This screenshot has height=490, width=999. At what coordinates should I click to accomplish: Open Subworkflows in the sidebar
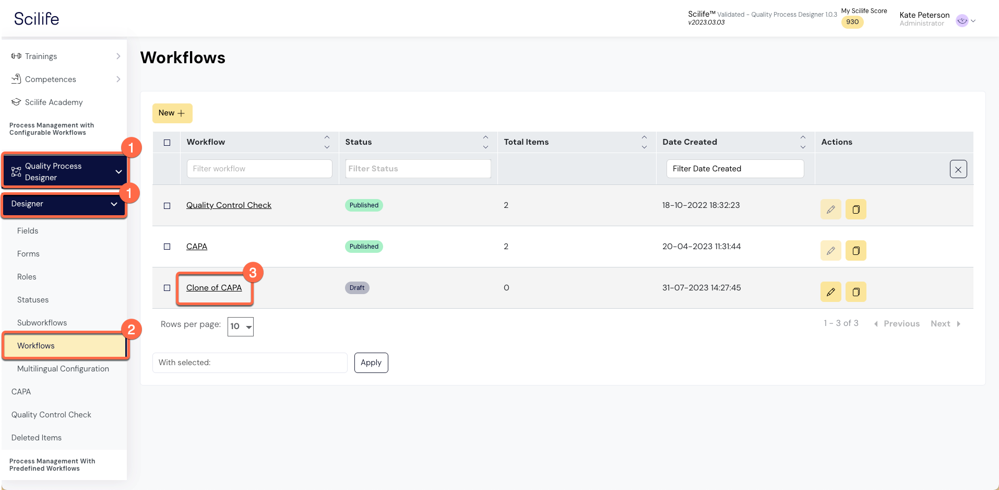42,323
